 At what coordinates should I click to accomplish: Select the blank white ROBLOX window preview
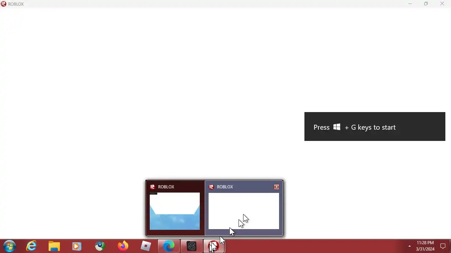point(244,211)
